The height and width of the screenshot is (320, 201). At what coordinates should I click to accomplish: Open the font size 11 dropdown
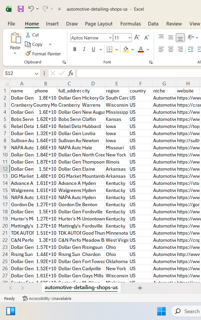130,38
